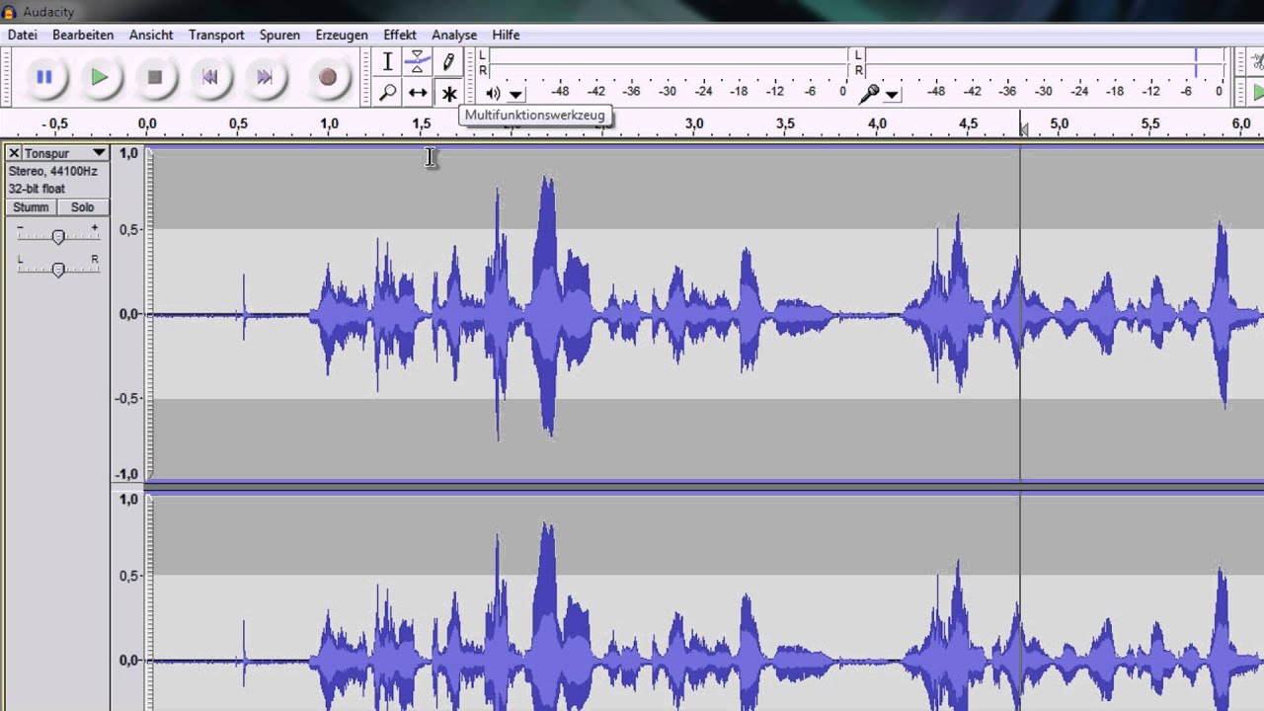This screenshot has height=711, width=1264.
Task: Click the '32-bit float' track info text
Action: point(37,189)
